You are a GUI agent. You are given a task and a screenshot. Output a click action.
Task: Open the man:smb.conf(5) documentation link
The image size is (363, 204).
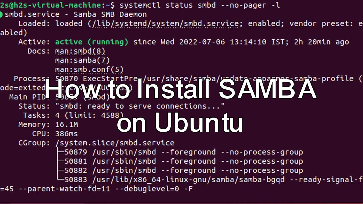pos(89,69)
